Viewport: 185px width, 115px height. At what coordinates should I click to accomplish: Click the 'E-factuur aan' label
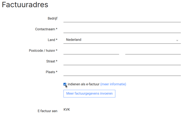pos(47,111)
